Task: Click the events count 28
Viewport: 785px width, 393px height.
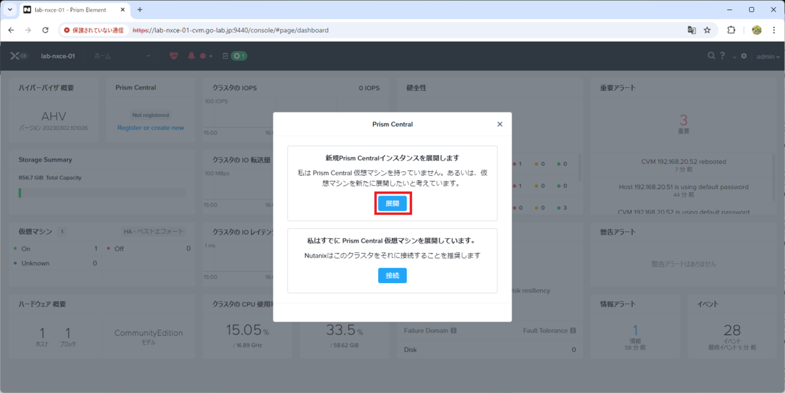Action: pos(731,331)
